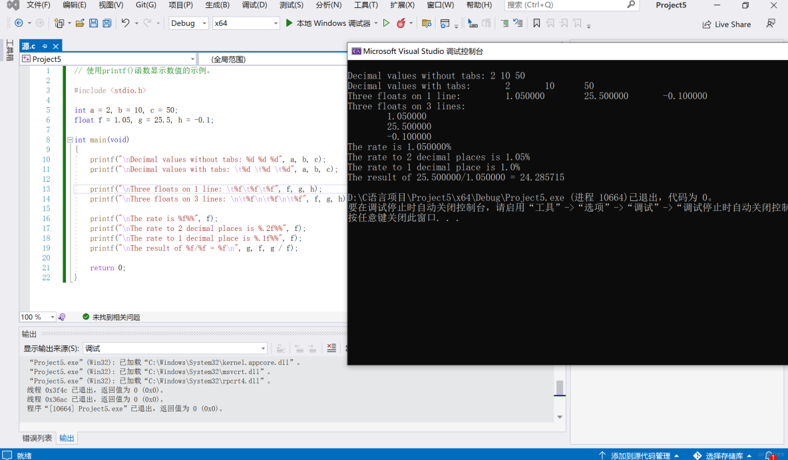The height and width of the screenshot is (460, 788).
Task: Select the 源.c editor tab
Action: [29, 46]
